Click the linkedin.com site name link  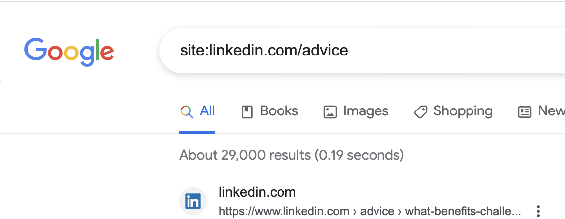257,192
